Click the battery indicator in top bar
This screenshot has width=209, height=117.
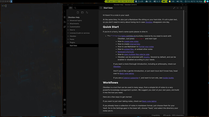click(x=164, y=2)
